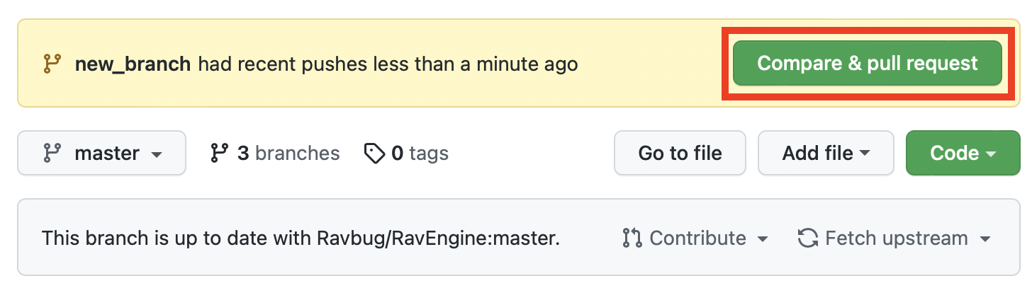The width and height of the screenshot is (1032, 293).
Task: Expand the Fetch upstream menu
Action: click(x=894, y=239)
